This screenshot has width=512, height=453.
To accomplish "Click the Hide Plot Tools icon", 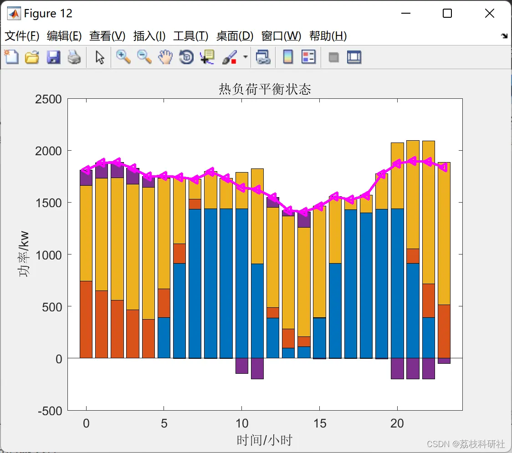I will tap(333, 58).
